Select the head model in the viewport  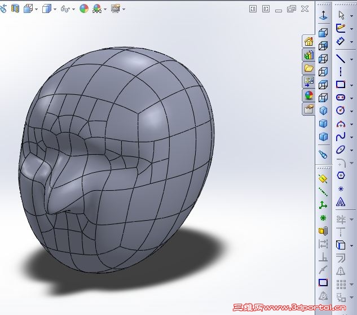pyautogui.click(x=116, y=160)
